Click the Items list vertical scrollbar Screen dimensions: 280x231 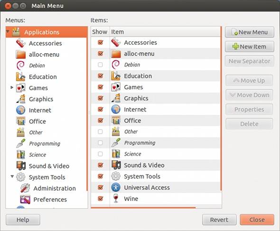(221, 109)
